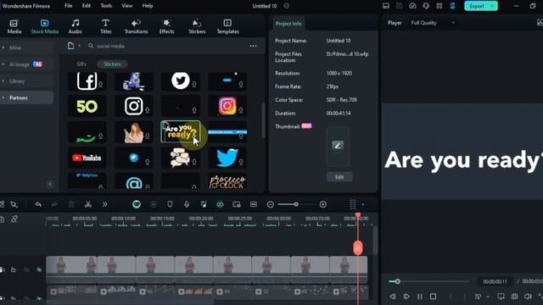Select the GIFs filter
Image resolution: width=543 pixels, height=305 pixels.
(81, 64)
